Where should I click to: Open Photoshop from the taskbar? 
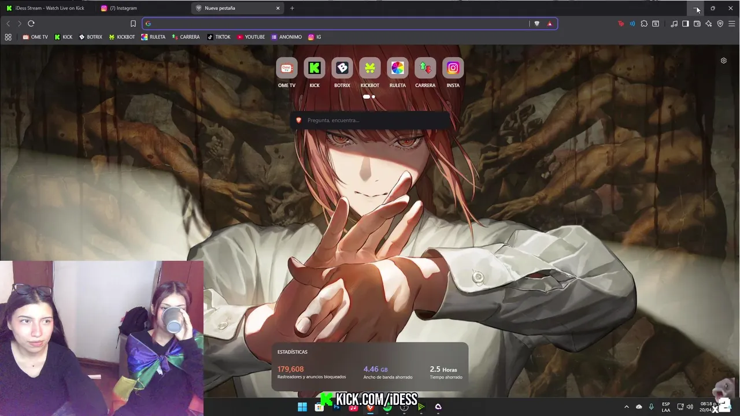[336, 407]
